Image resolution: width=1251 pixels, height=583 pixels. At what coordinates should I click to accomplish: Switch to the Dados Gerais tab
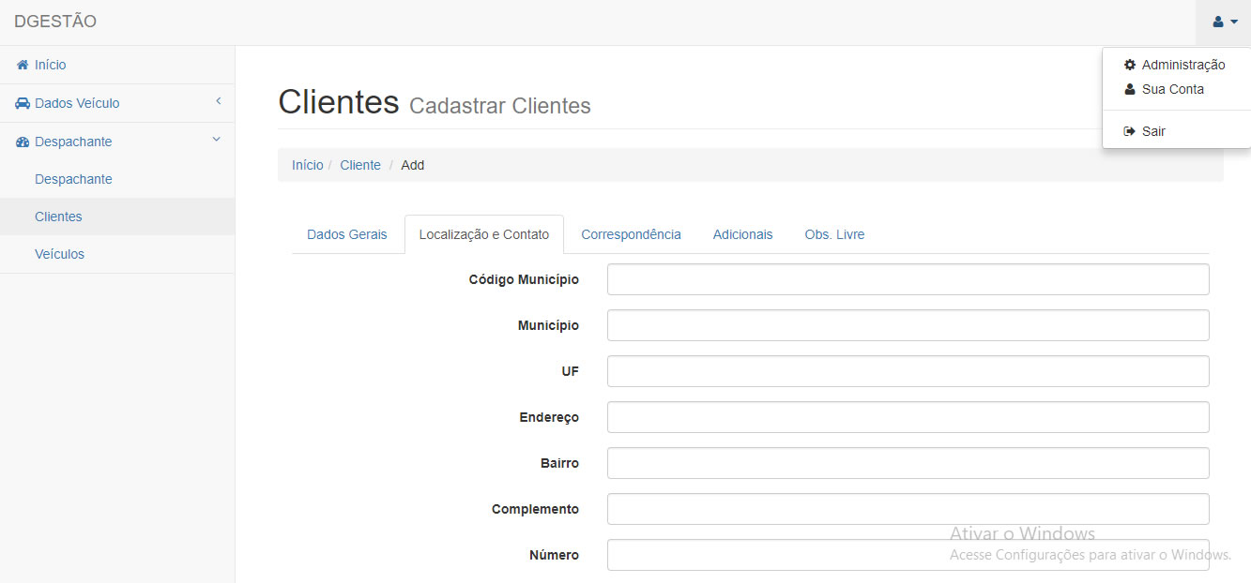346,235
